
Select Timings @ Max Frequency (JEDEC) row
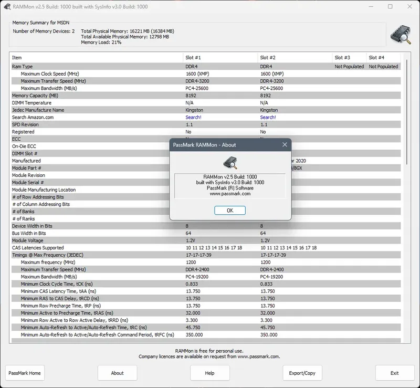206,255
